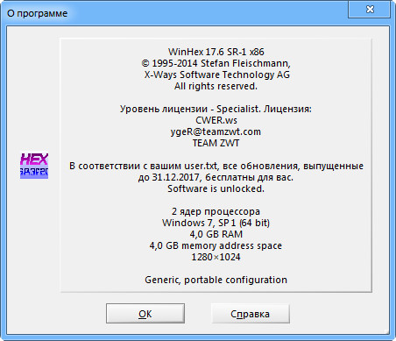Click the CWER.ws license text
396x341 pixels.
point(216,120)
